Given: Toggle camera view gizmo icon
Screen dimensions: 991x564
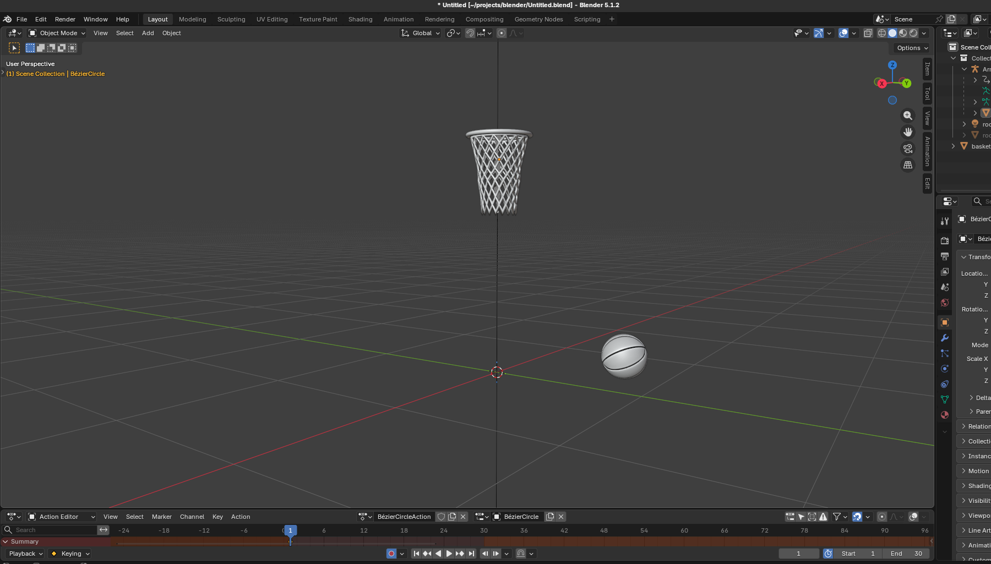Looking at the screenshot, I should [908, 149].
